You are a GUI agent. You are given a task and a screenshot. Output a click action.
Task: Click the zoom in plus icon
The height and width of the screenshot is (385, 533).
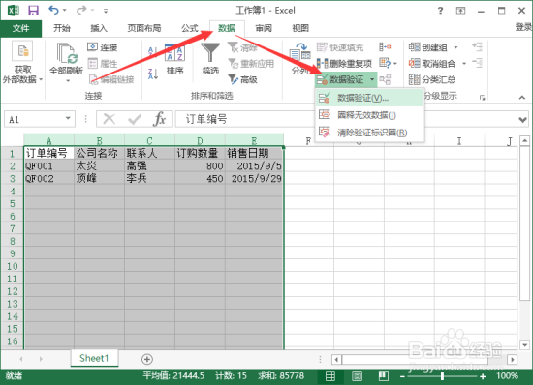[483, 376]
